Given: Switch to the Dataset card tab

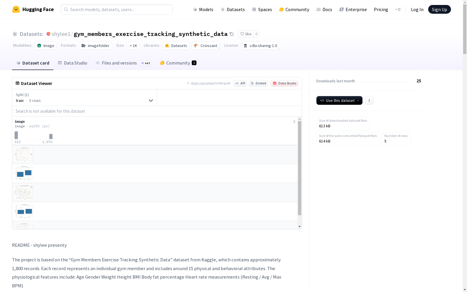Looking at the screenshot, I should (x=33, y=63).
